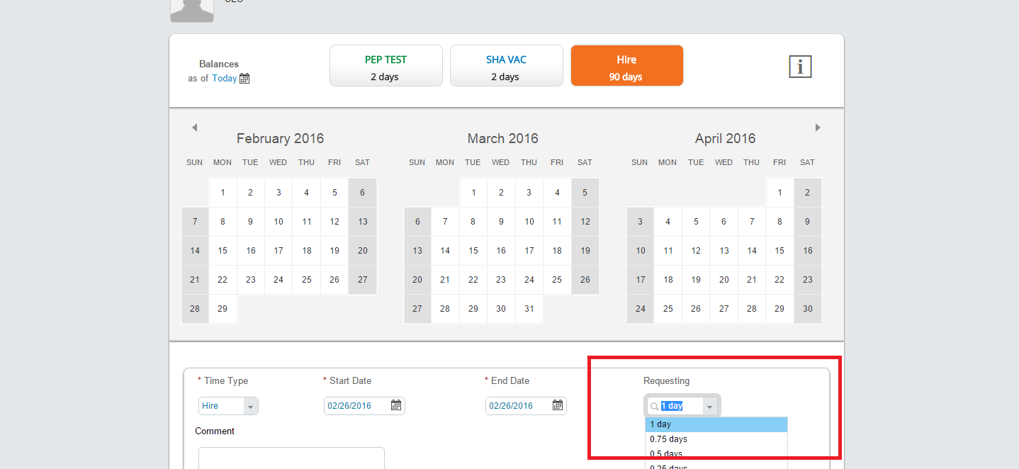Select April 30 on the calendar

(x=808, y=309)
